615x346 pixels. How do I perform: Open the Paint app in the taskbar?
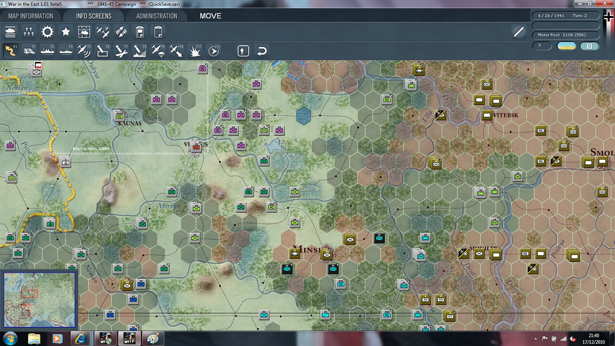[x=153, y=338]
